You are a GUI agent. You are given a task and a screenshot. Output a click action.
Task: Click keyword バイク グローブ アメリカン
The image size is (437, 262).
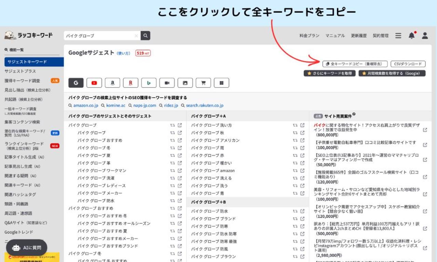coord(215,140)
